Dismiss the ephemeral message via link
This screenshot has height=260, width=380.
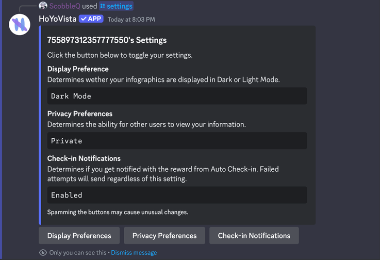134,253
